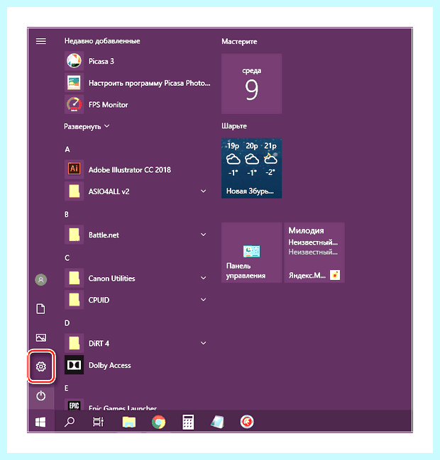Expand the CPUID folder chevron
Viewport: 440px width, 460px height.
pyautogui.click(x=203, y=300)
